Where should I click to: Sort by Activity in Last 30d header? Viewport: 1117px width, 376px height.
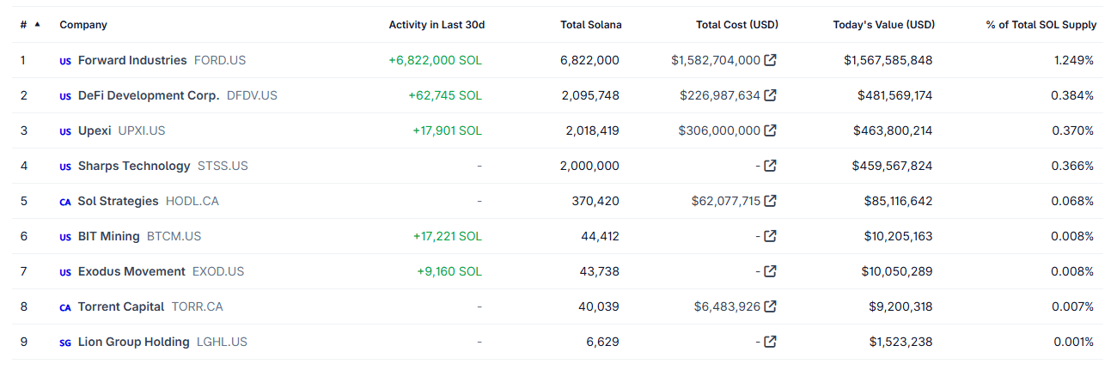tap(436, 25)
